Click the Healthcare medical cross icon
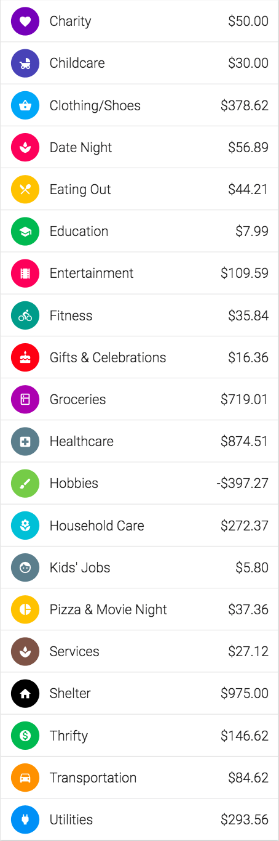279x841 pixels. click(25, 441)
